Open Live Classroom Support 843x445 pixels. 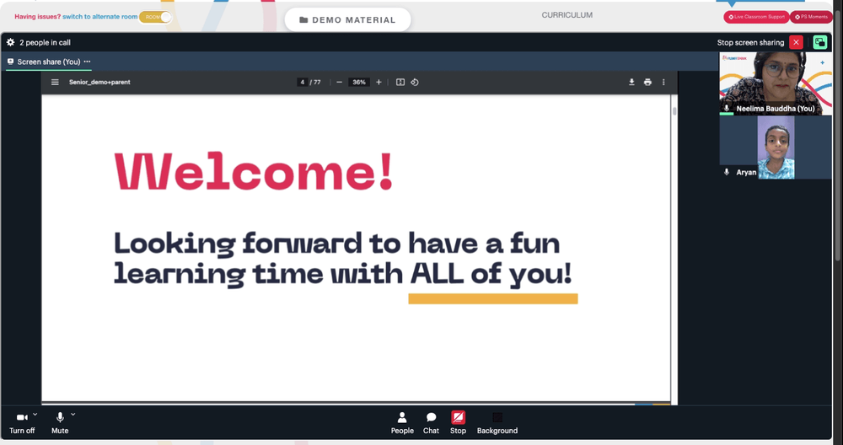point(756,17)
